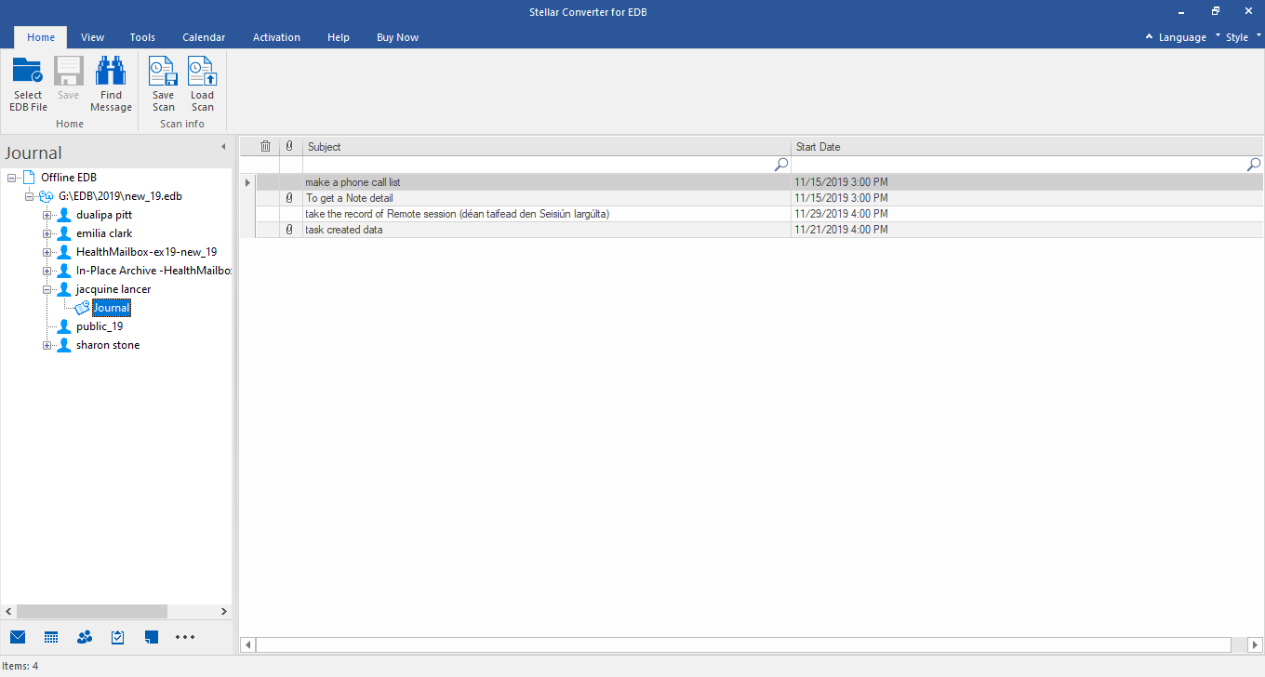Collapse the jacquine lancer mailbox
The width and height of the screenshot is (1265, 677).
47,289
